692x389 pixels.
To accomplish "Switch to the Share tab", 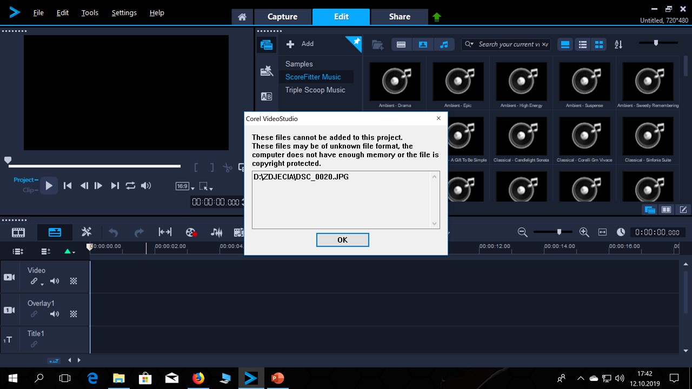I will tap(400, 17).
